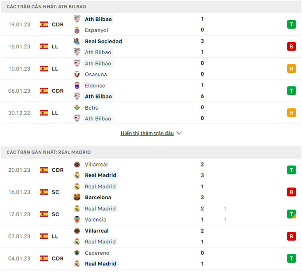Viewport: 302px width, 273px height.
Task: Click the orange H badge for Osasuna match
Action: [291, 69]
